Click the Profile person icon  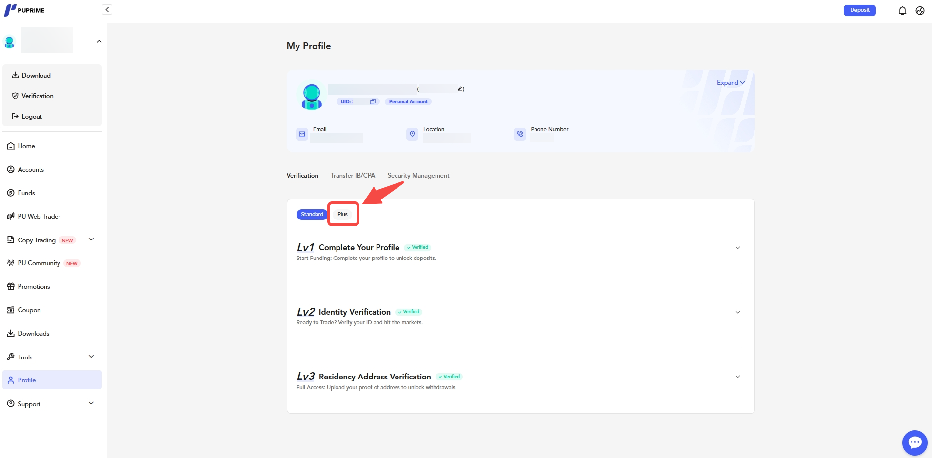click(x=11, y=380)
